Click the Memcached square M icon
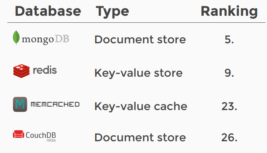267x153 pixels. (20, 105)
